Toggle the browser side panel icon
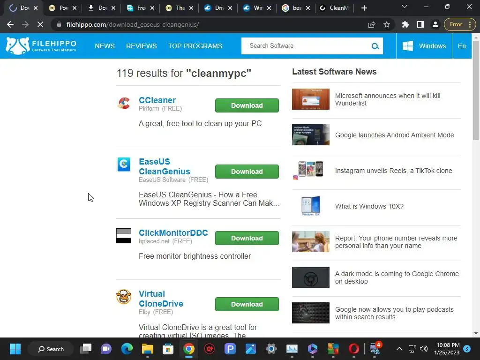This screenshot has width=480, height=360. pyautogui.click(x=420, y=24)
